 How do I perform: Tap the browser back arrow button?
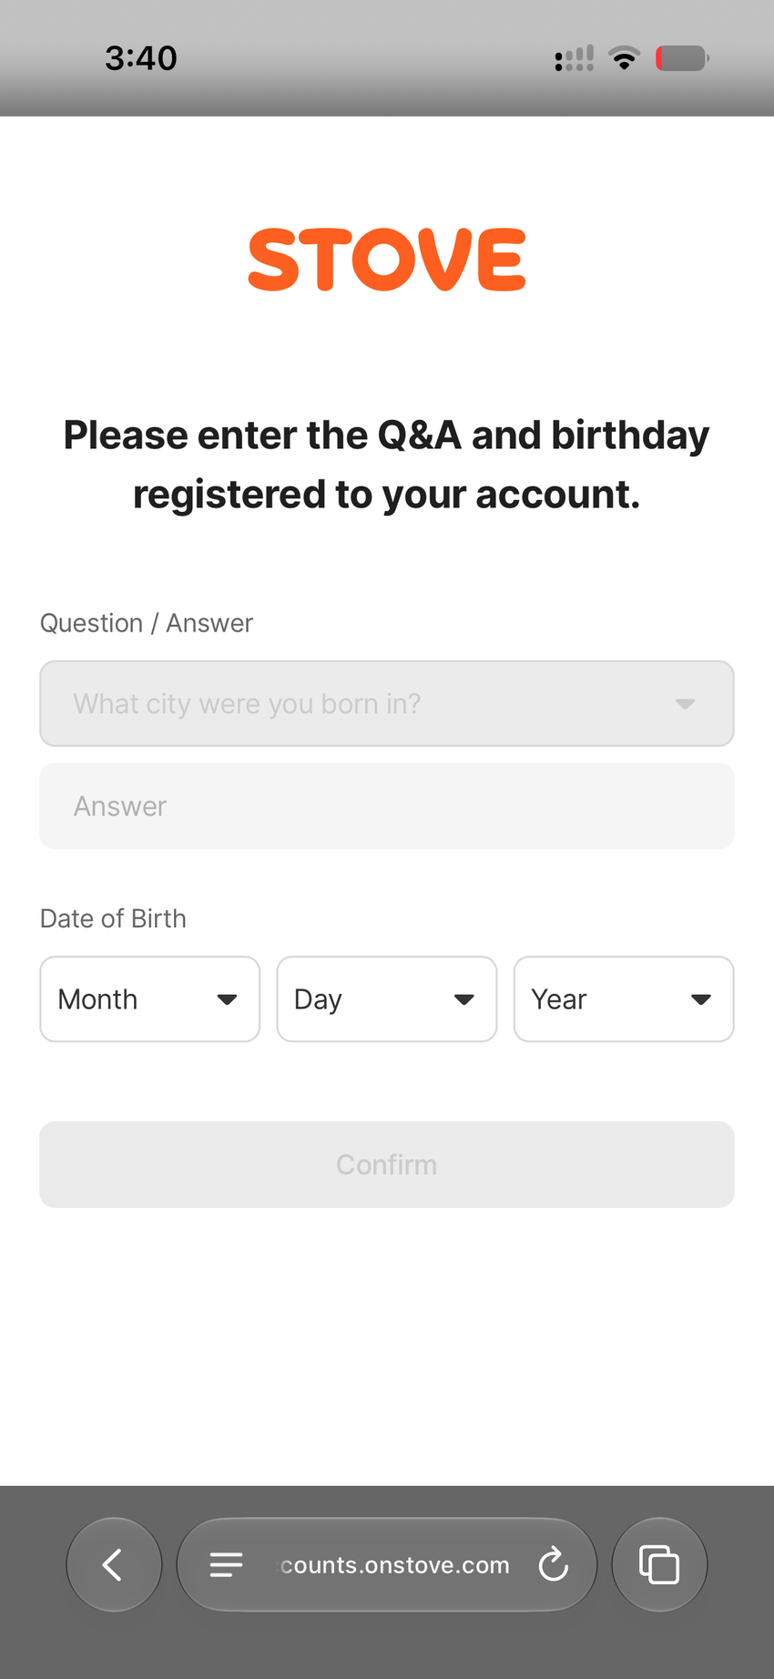click(114, 1564)
